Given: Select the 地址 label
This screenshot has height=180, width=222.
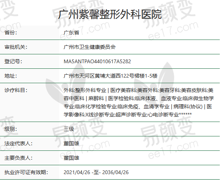Looking at the screenshot, I should [x=11, y=76].
